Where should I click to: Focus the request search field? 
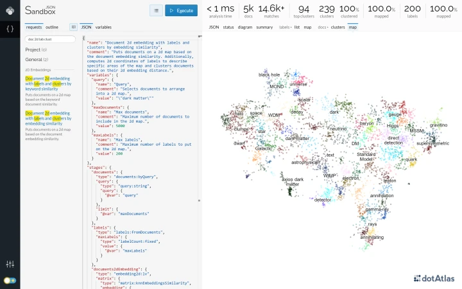[51, 39]
